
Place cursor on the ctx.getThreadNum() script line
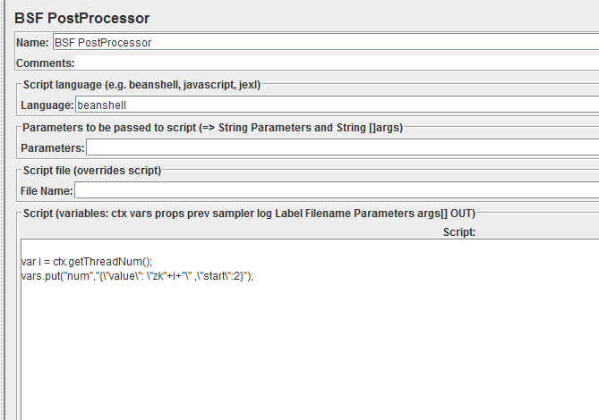tap(87, 262)
